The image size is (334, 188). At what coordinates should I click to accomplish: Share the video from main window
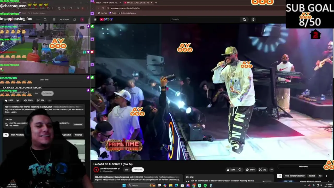tap(250, 170)
